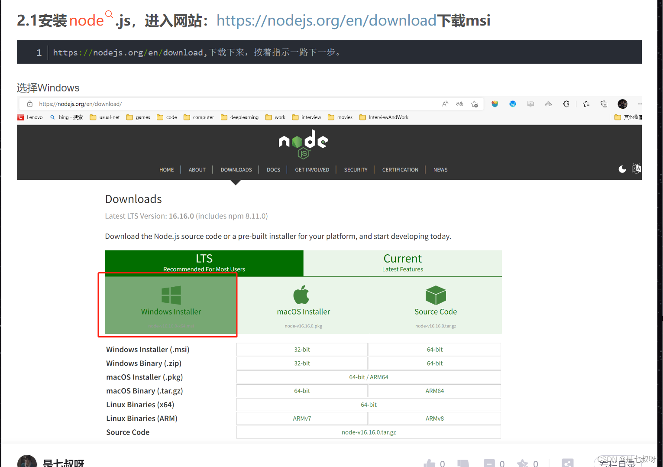Click the grey cloud-like extension icon
663x467 pixels.
[x=548, y=104]
